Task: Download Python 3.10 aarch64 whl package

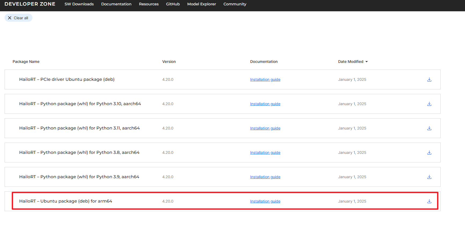Action: [x=429, y=104]
